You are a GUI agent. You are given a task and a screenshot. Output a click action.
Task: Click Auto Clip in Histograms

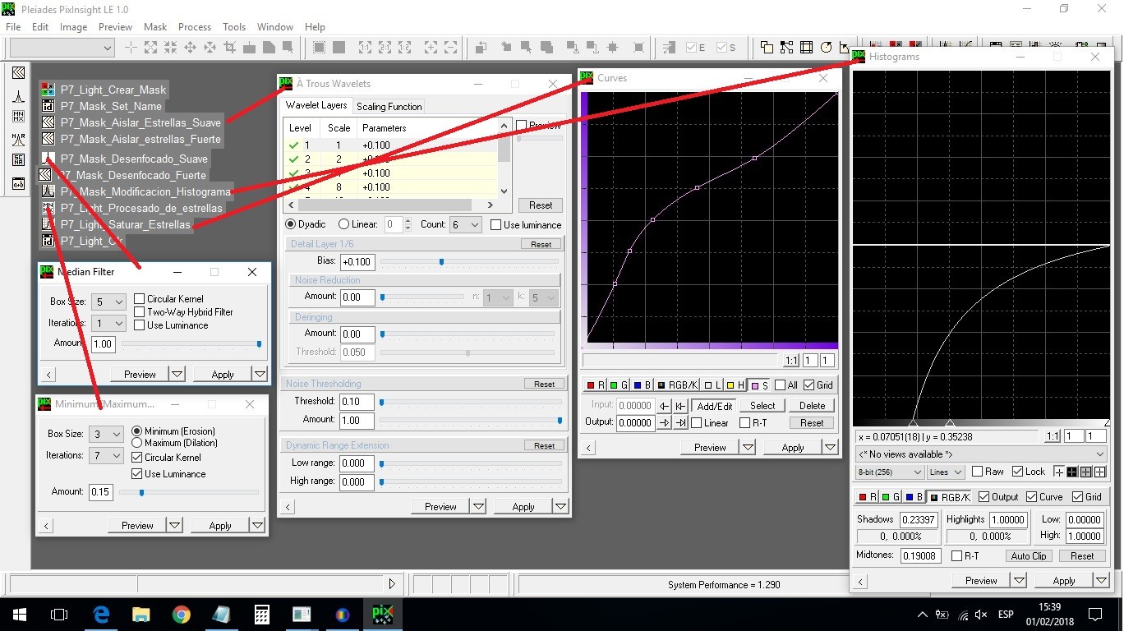click(x=1029, y=556)
